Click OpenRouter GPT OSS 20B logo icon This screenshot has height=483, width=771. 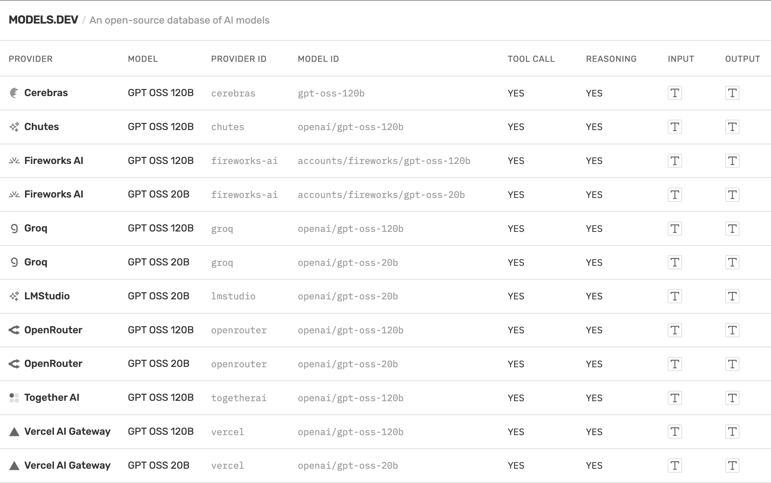click(x=14, y=364)
